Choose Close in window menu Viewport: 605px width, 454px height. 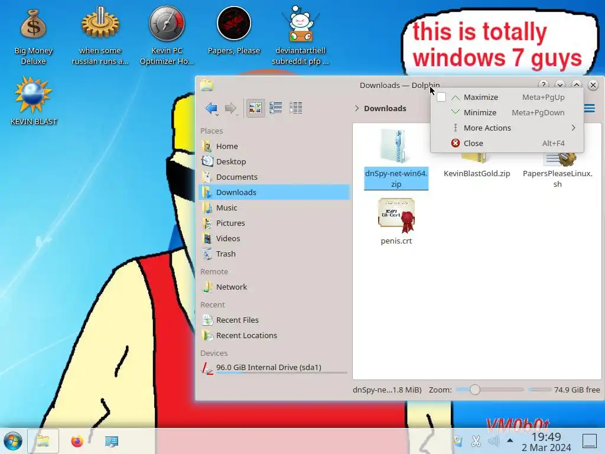pos(507,143)
